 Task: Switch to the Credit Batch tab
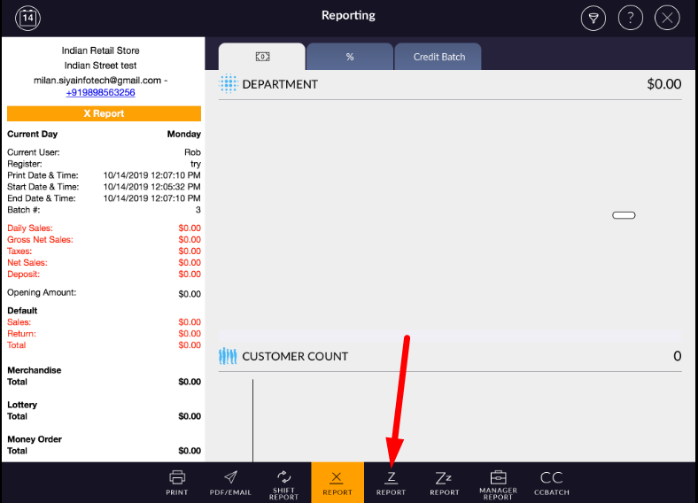[438, 57]
